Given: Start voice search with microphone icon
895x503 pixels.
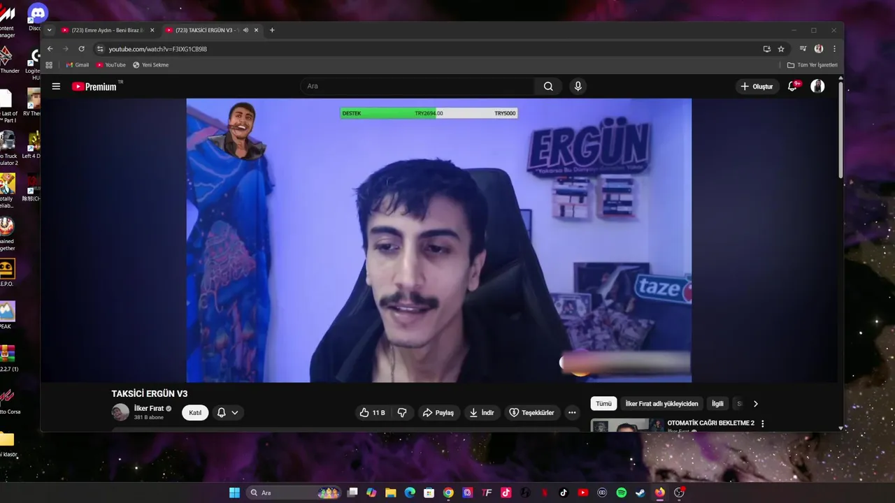Looking at the screenshot, I should click(x=578, y=86).
